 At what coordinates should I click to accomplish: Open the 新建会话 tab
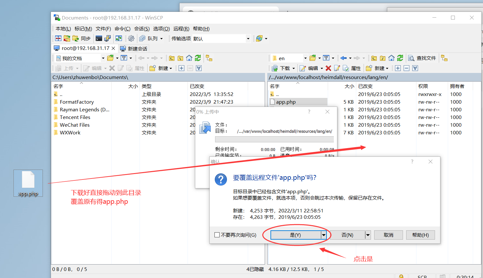click(x=134, y=49)
